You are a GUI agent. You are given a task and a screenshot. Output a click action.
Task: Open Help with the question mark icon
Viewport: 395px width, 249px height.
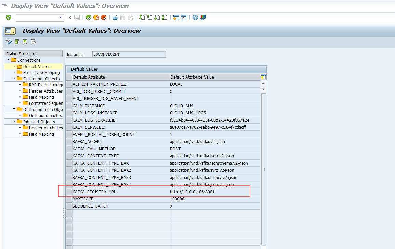pos(195,18)
